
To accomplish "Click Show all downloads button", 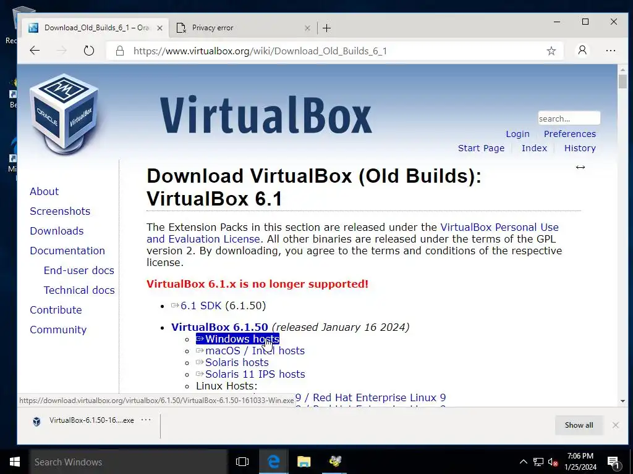I will click(x=579, y=425).
